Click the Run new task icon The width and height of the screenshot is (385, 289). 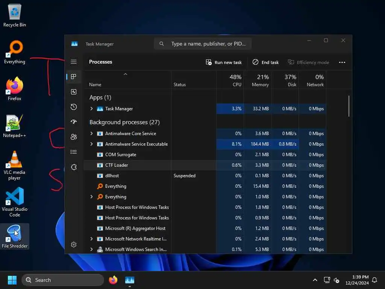208,62
